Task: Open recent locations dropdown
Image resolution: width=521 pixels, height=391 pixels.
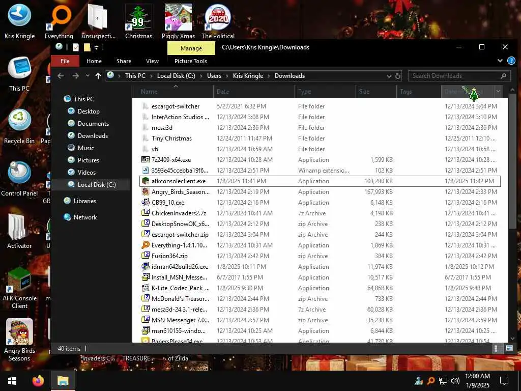Action: pos(88,76)
